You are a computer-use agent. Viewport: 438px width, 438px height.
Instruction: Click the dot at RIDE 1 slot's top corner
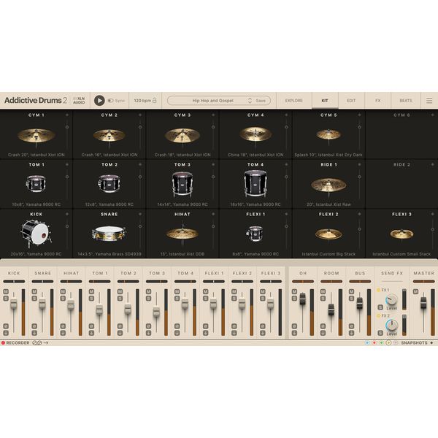(359, 164)
